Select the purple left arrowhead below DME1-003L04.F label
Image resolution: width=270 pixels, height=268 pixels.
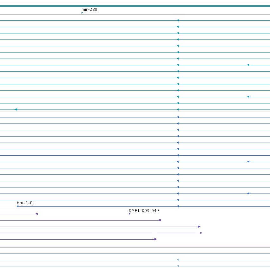click(160, 220)
